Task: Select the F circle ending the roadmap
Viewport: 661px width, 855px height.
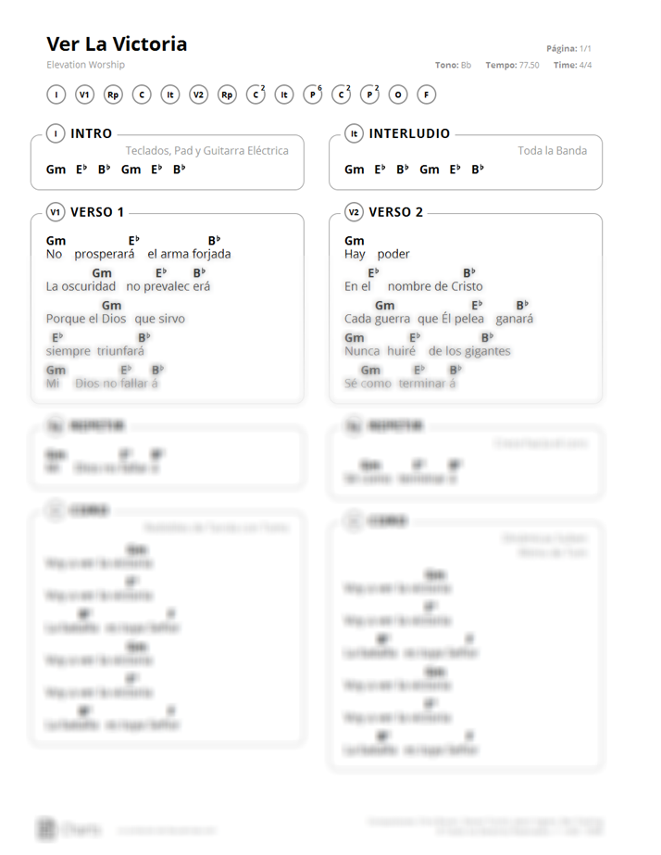Action: coord(427,94)
